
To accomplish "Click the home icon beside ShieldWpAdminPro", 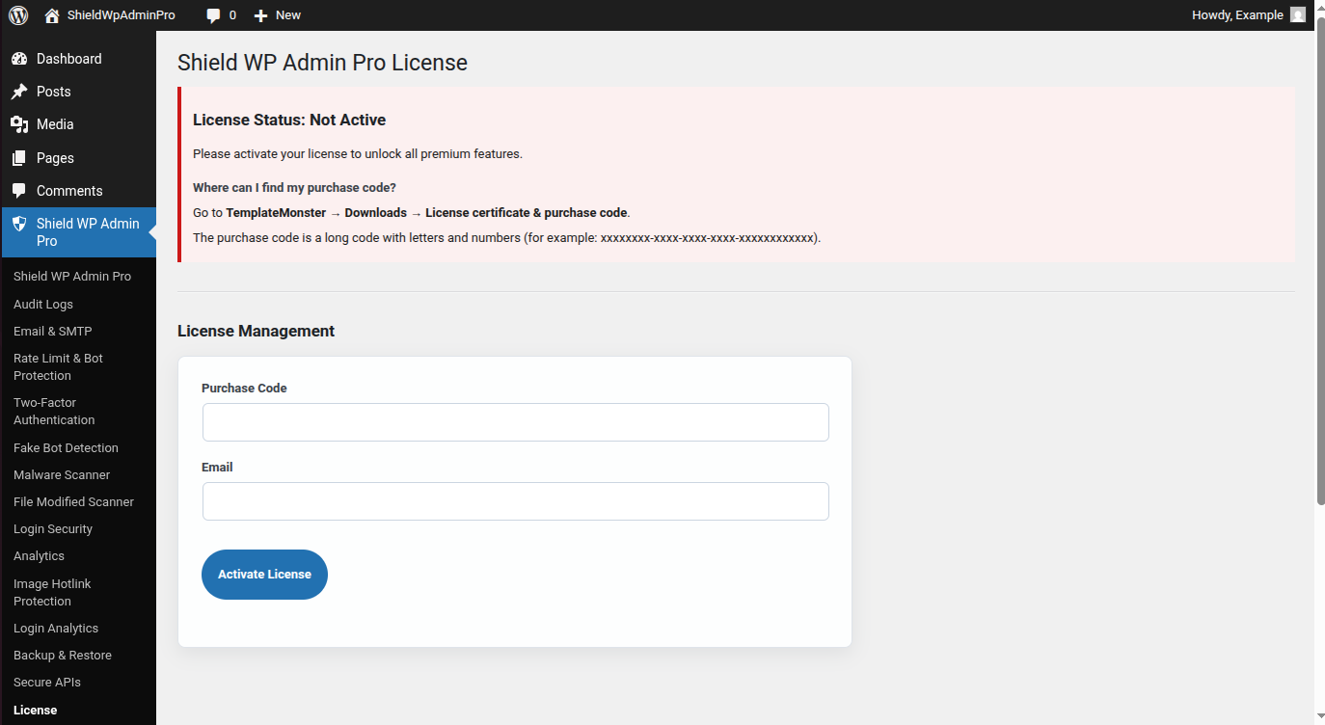I will click(x=52, y=15).
